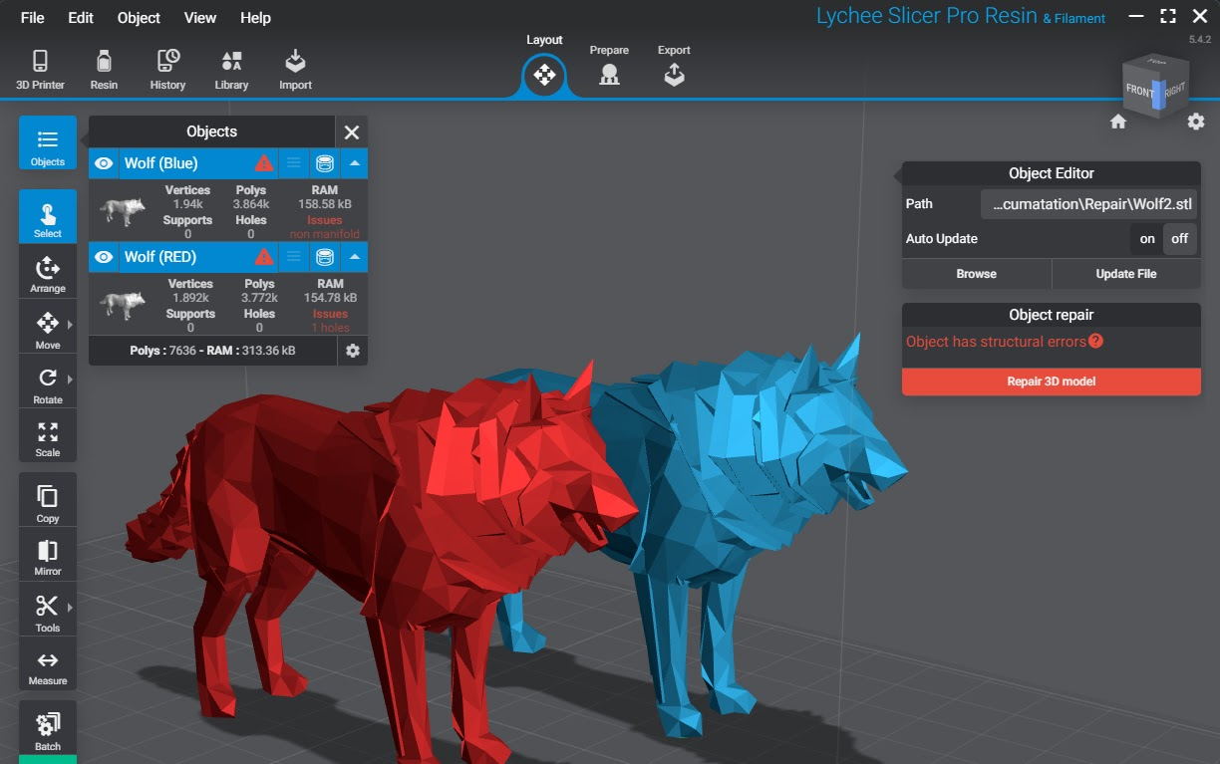Screen dimensions: 1220x764
Task: Hide the Wolf (Blue) object
Action: [x=104, y=163]
